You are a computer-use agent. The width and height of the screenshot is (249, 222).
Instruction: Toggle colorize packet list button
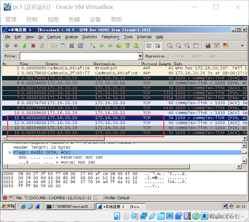(x=149, y=46)
